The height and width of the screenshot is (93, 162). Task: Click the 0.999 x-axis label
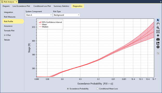[x=37, y=79]
